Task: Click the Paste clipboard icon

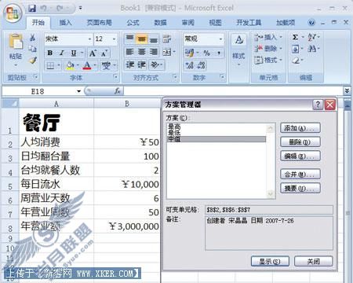Action: pyautogui.click(x=16, y=42)
